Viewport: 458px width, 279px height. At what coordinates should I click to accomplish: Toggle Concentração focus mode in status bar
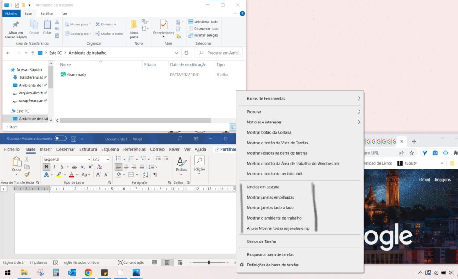point(131,262)
